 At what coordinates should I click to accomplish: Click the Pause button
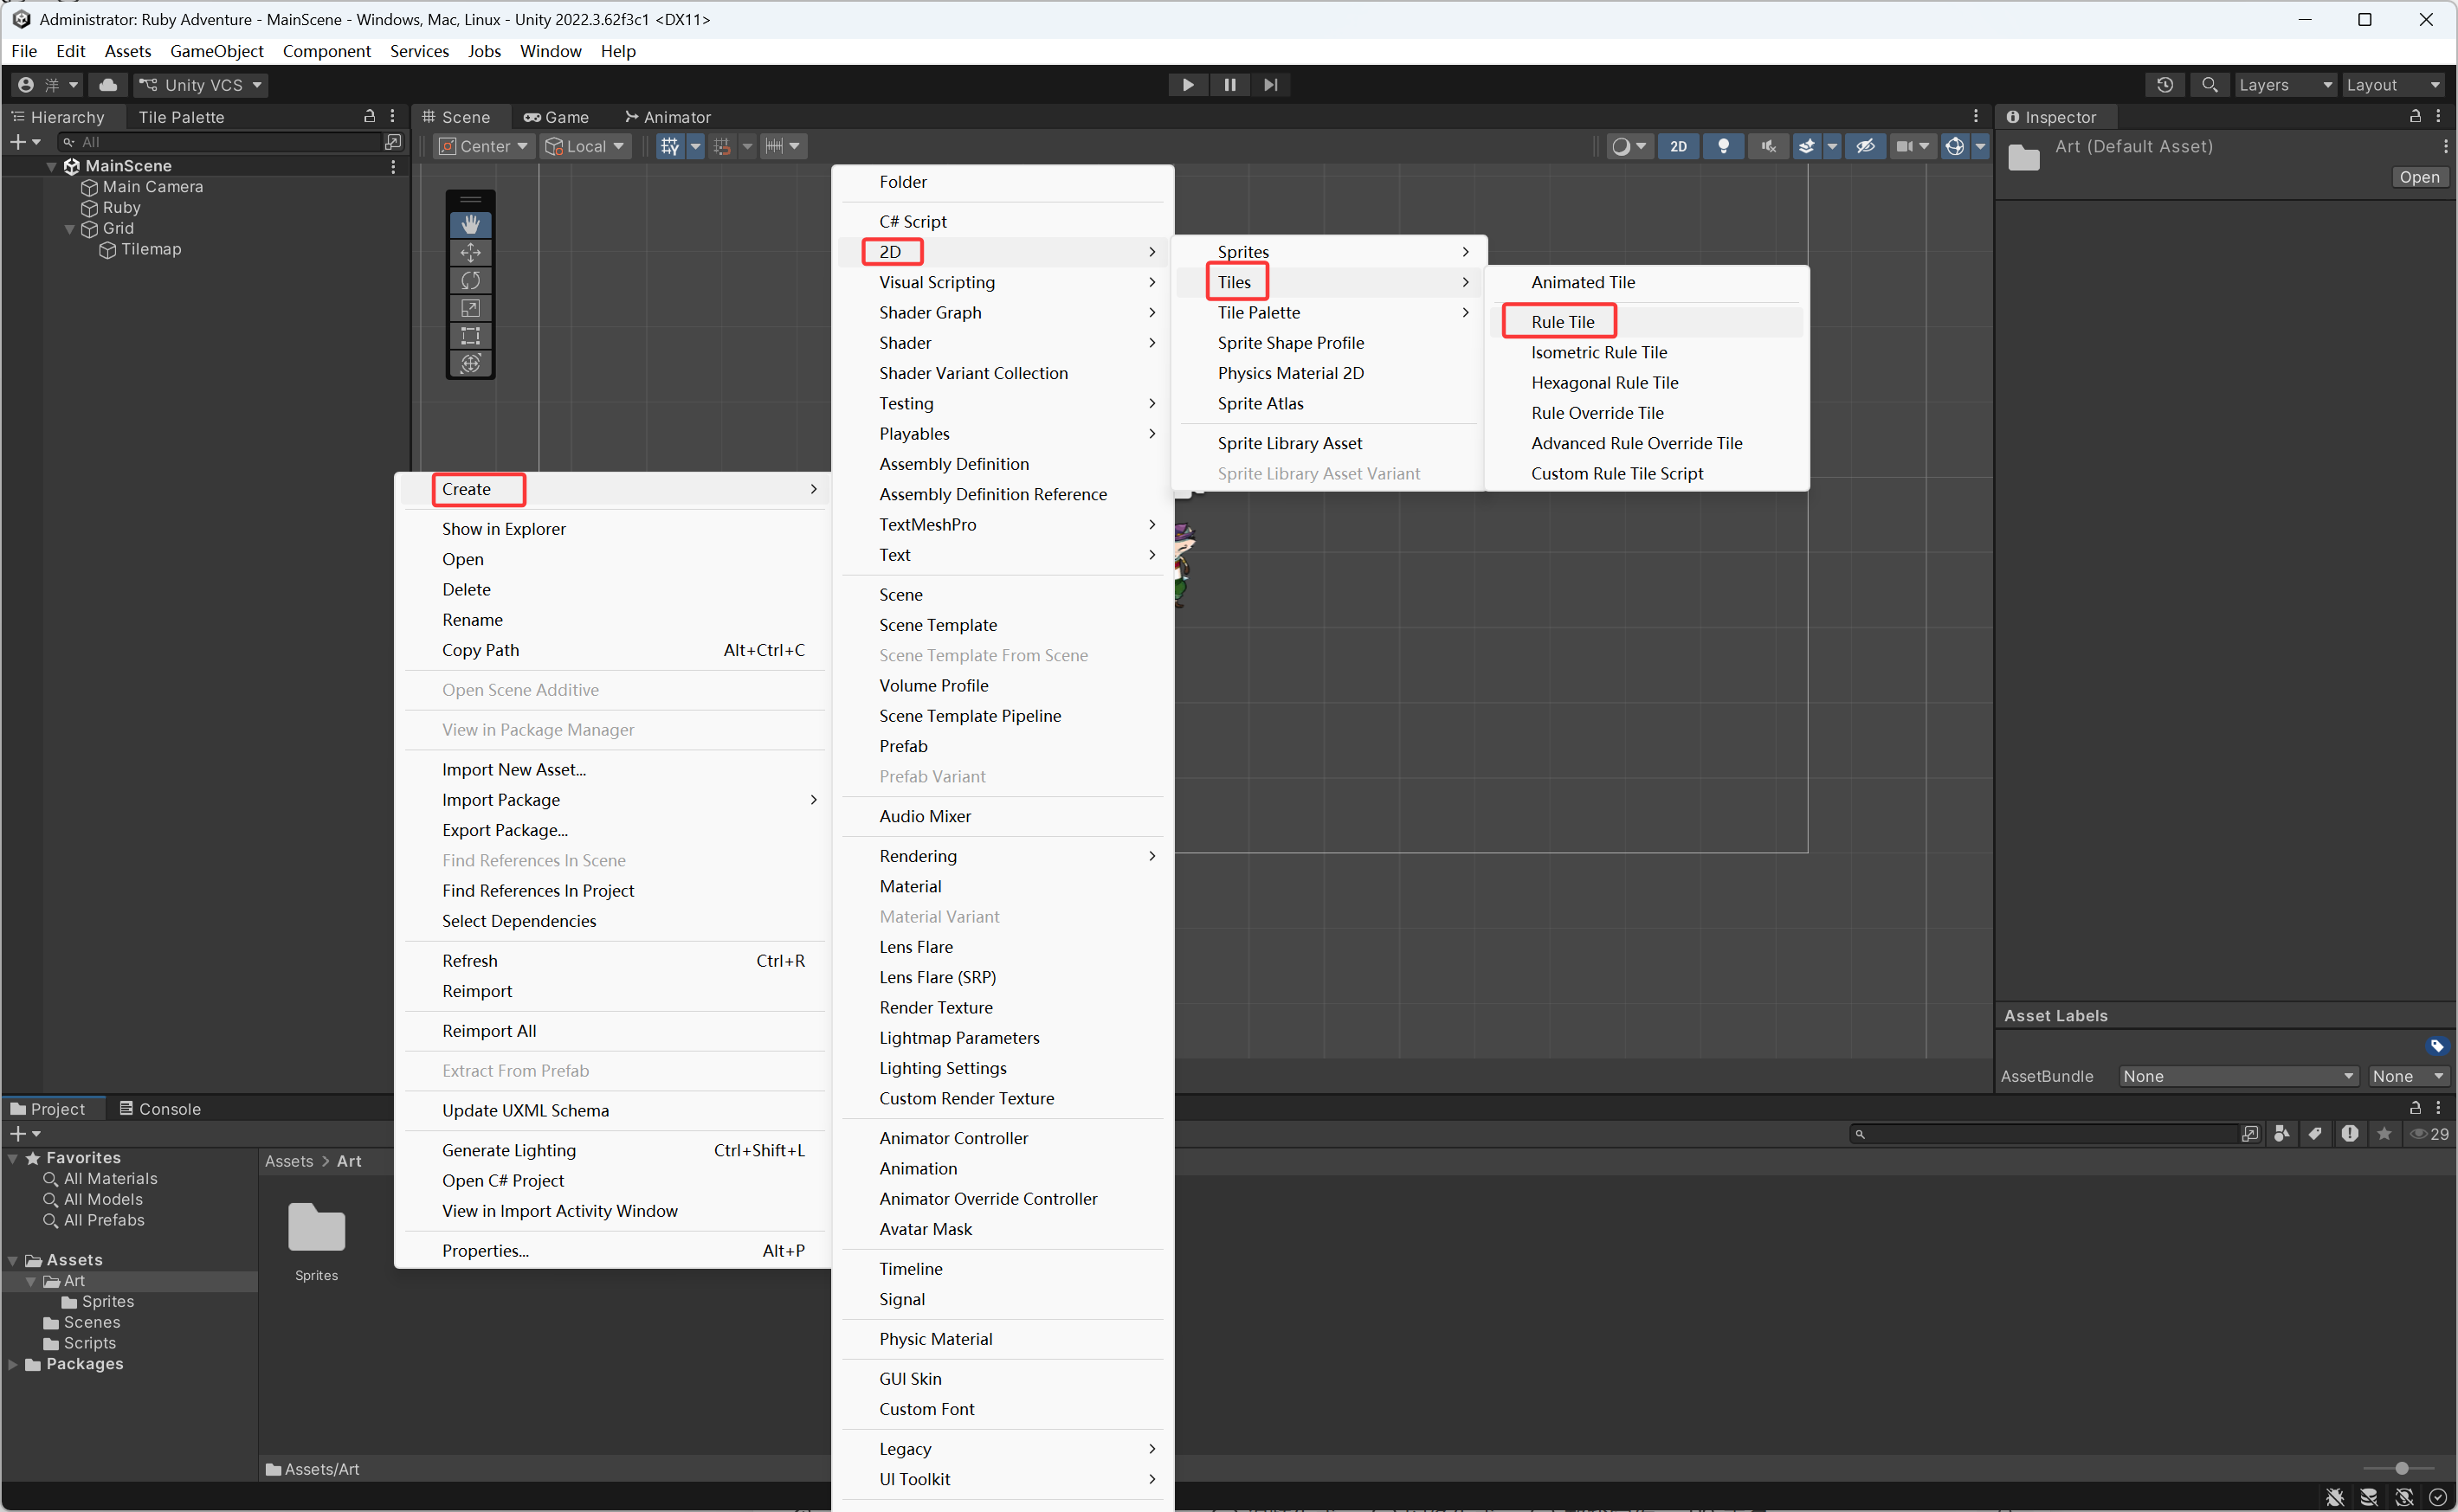pyautogui.click(x=1229, y=85)
